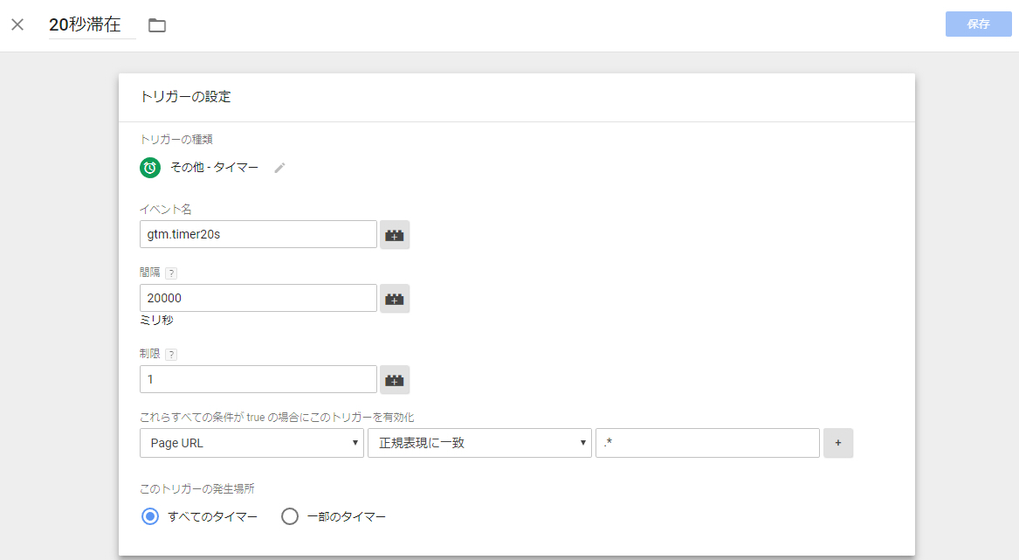Select すべてのタイマー radio option

point(150,516)
